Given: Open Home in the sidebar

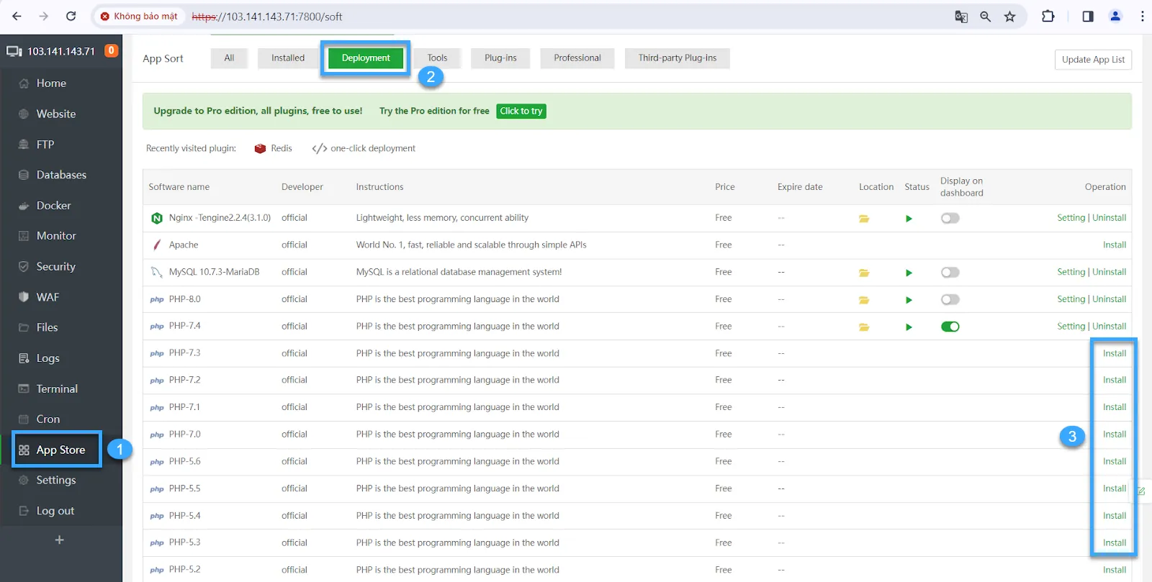Looking at the screenshot, I should click(x=51, y=83).
